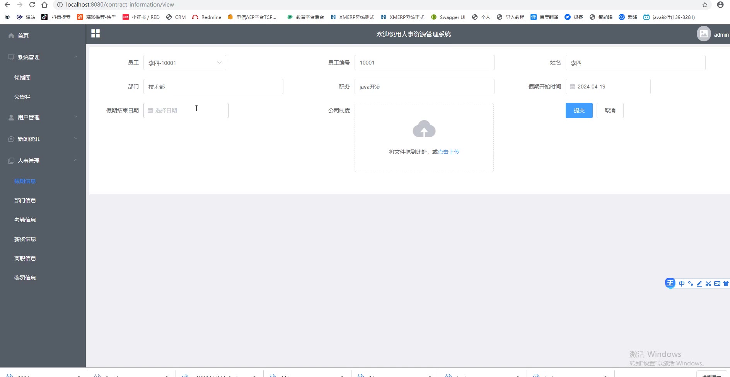Click the 姓名 input field
Screen dimensions: 730x377
(635, 63)
